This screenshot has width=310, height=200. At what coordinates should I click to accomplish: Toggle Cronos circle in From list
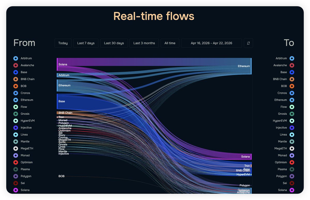tap(16, 93)
